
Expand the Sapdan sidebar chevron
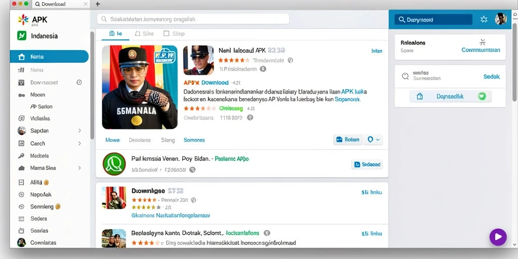79,131
